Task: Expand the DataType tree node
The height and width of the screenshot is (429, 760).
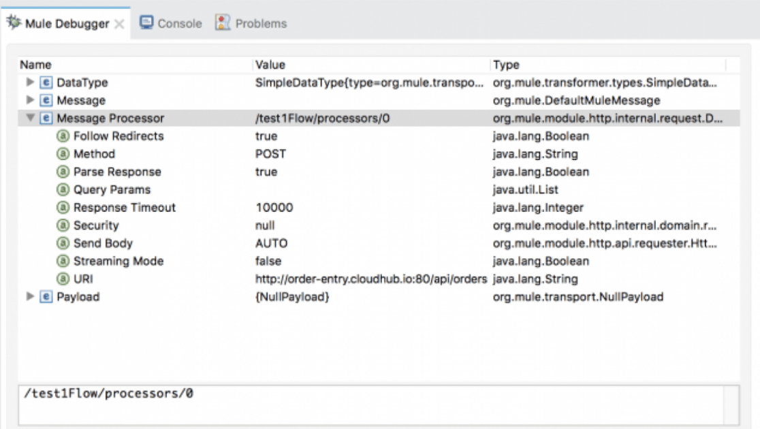Action: (x=29, y=82)
